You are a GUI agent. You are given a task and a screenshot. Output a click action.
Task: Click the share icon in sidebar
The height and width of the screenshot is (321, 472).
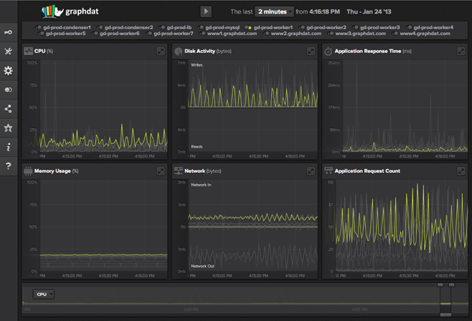coord(8,109)
